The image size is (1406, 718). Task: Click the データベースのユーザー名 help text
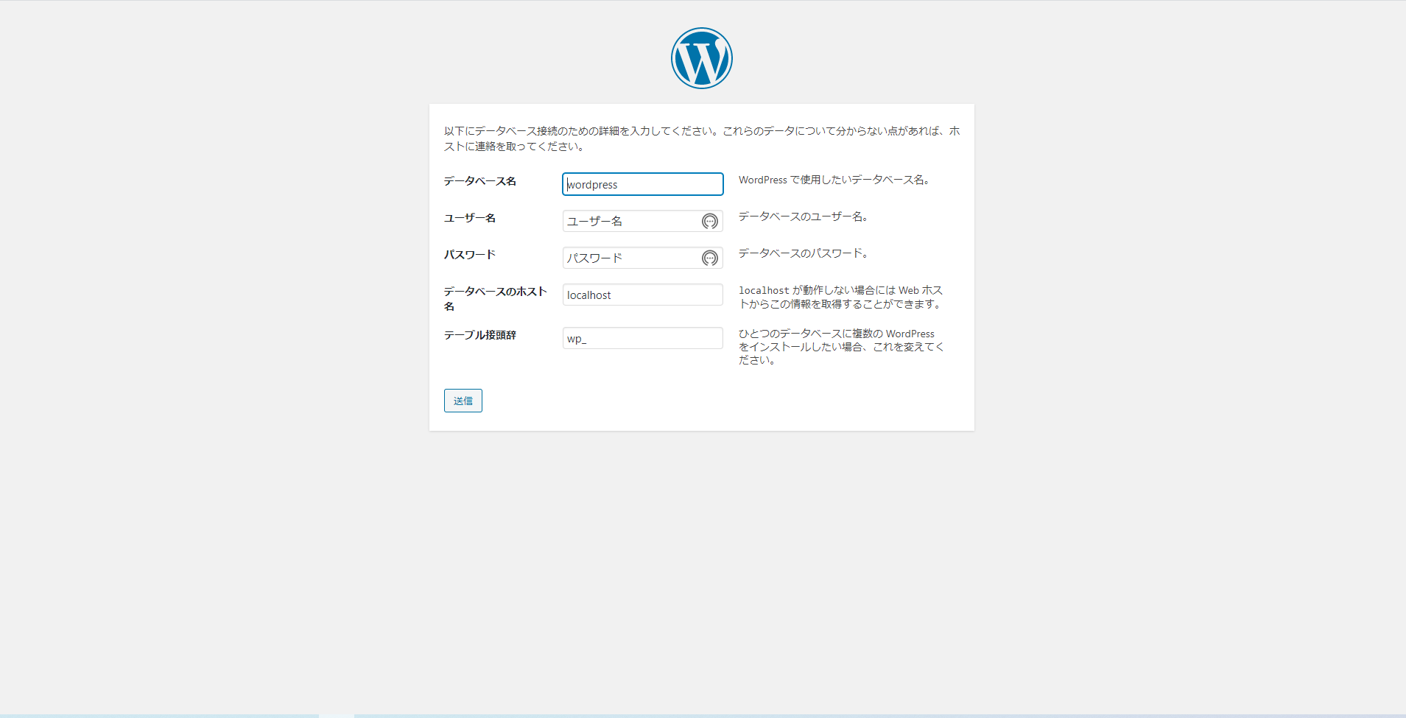tap(803, 217)
